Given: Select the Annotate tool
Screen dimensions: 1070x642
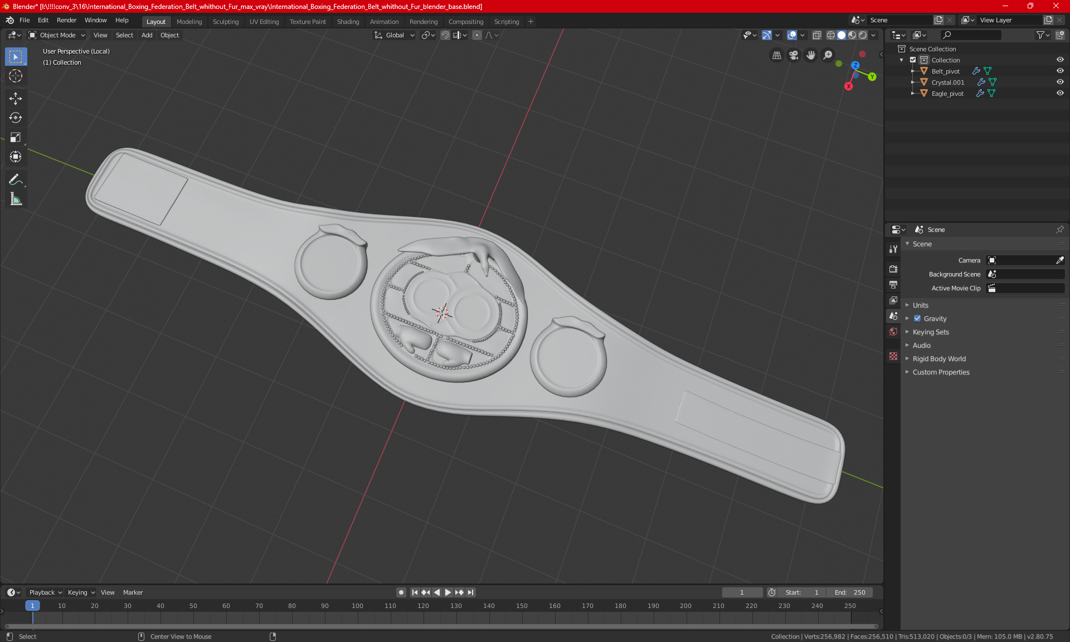Looking at the screenshot, I should tap(16, 179).
